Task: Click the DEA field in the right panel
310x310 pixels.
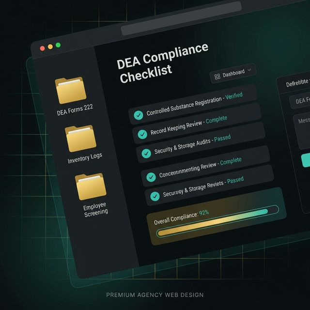Action: (x=300, y=101)
